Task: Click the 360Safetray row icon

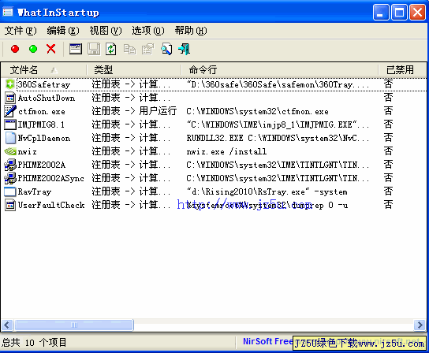Action: tap(10, 84)
